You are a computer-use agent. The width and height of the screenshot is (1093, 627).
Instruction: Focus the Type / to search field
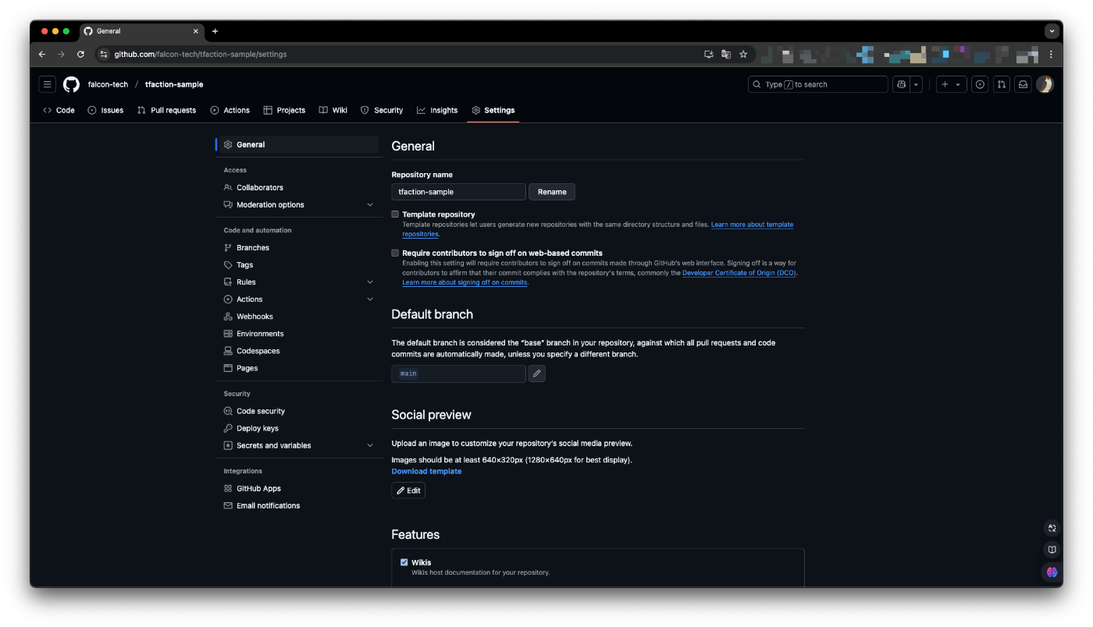tap(817, 84)
